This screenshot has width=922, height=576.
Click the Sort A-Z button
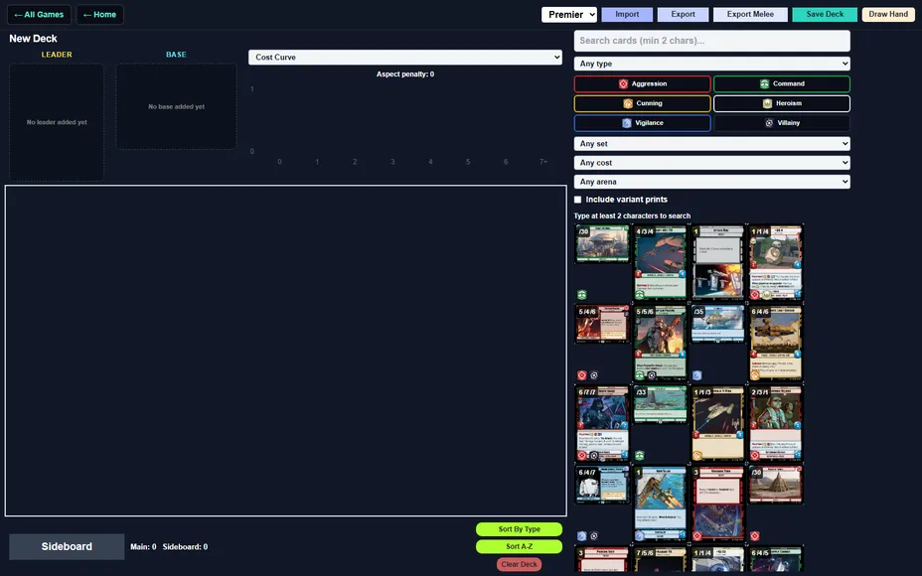click(519, 546)
